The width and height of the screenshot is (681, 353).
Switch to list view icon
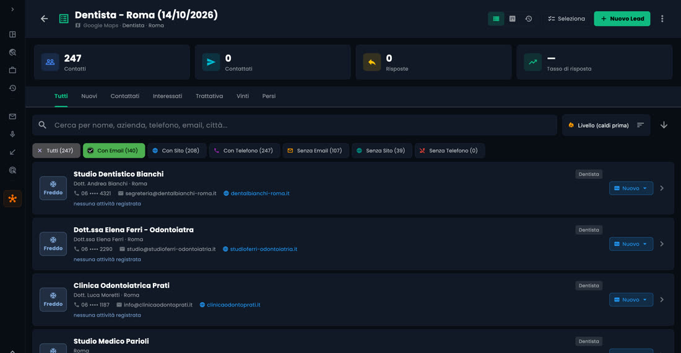(x=496, y=19)
